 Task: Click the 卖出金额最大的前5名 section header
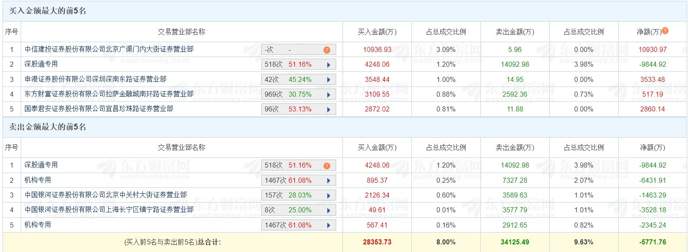pos(48,127)
